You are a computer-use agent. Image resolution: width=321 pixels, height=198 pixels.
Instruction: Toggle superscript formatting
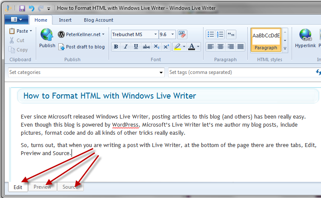[166, 47]
